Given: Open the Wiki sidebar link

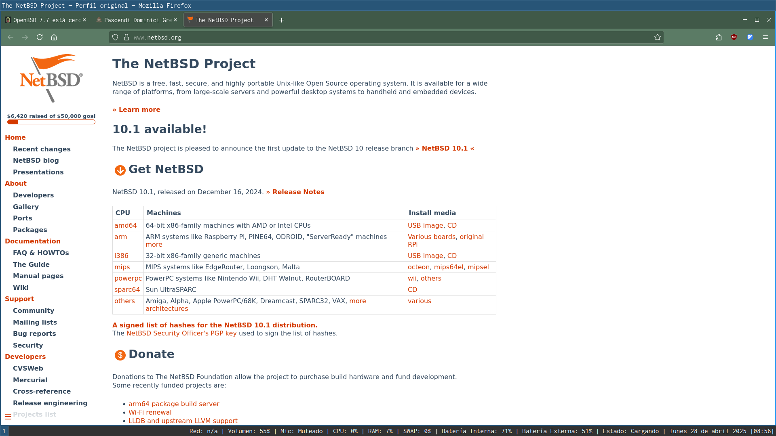Looking at the screenshot, I should [21, 287].
